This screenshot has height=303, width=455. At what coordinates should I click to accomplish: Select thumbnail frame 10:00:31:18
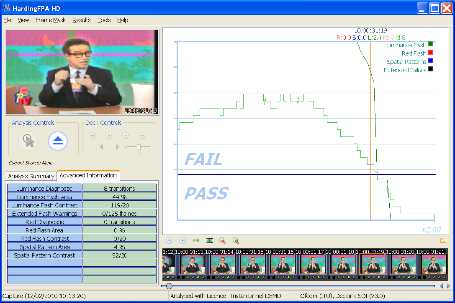[343, 264]
